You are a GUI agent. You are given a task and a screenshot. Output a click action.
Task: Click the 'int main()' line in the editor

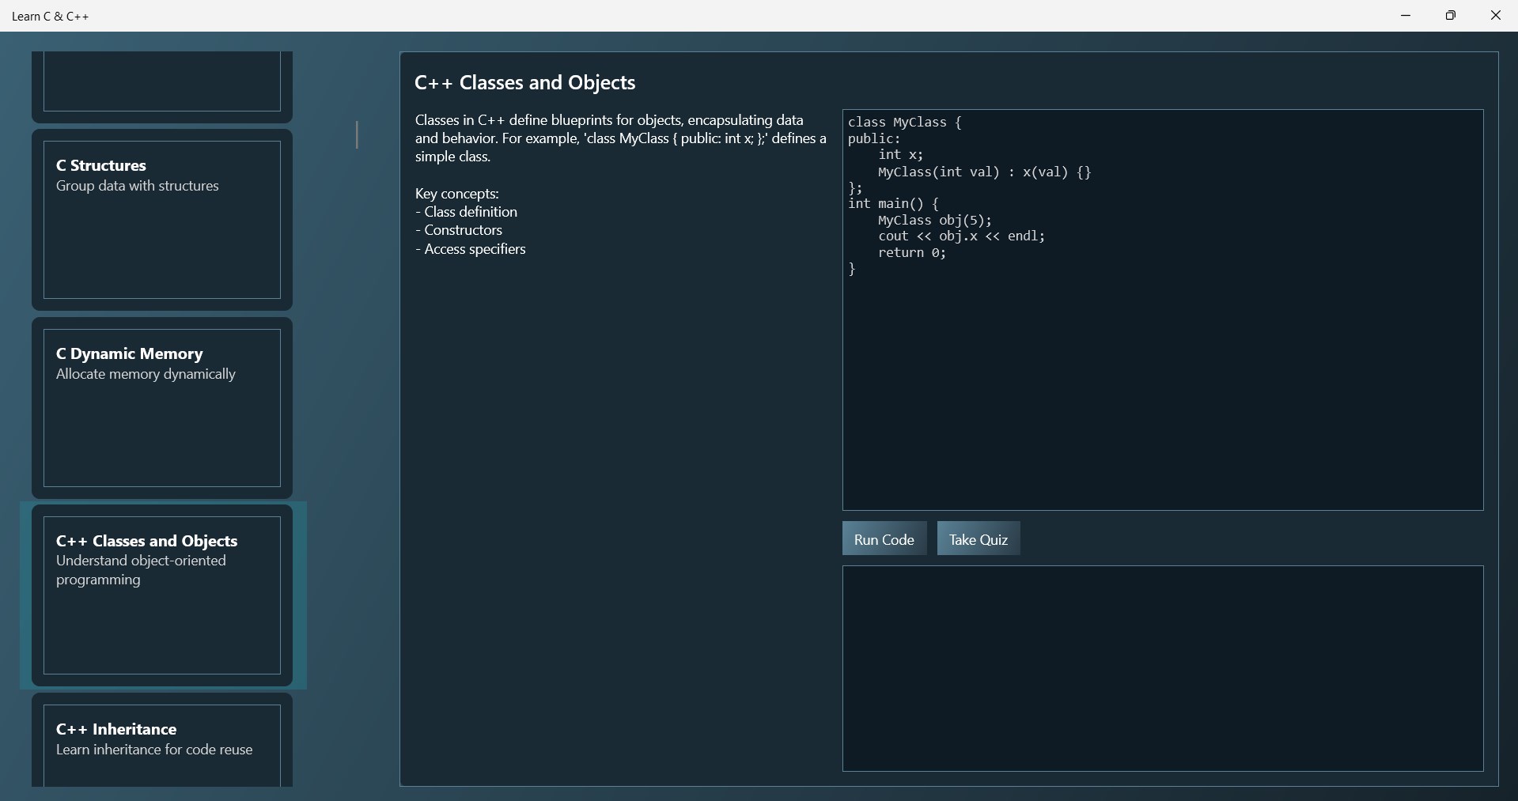click(892, 203)
